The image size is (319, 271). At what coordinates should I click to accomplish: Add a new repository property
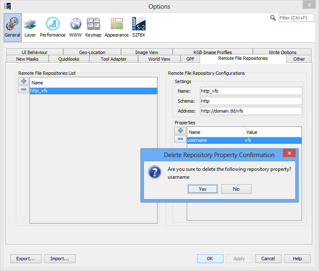180,131
